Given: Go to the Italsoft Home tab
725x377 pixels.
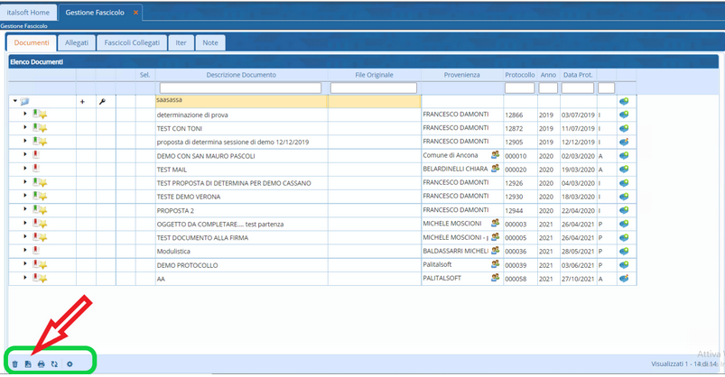Looking at the screenshot, I should (29, 13).
